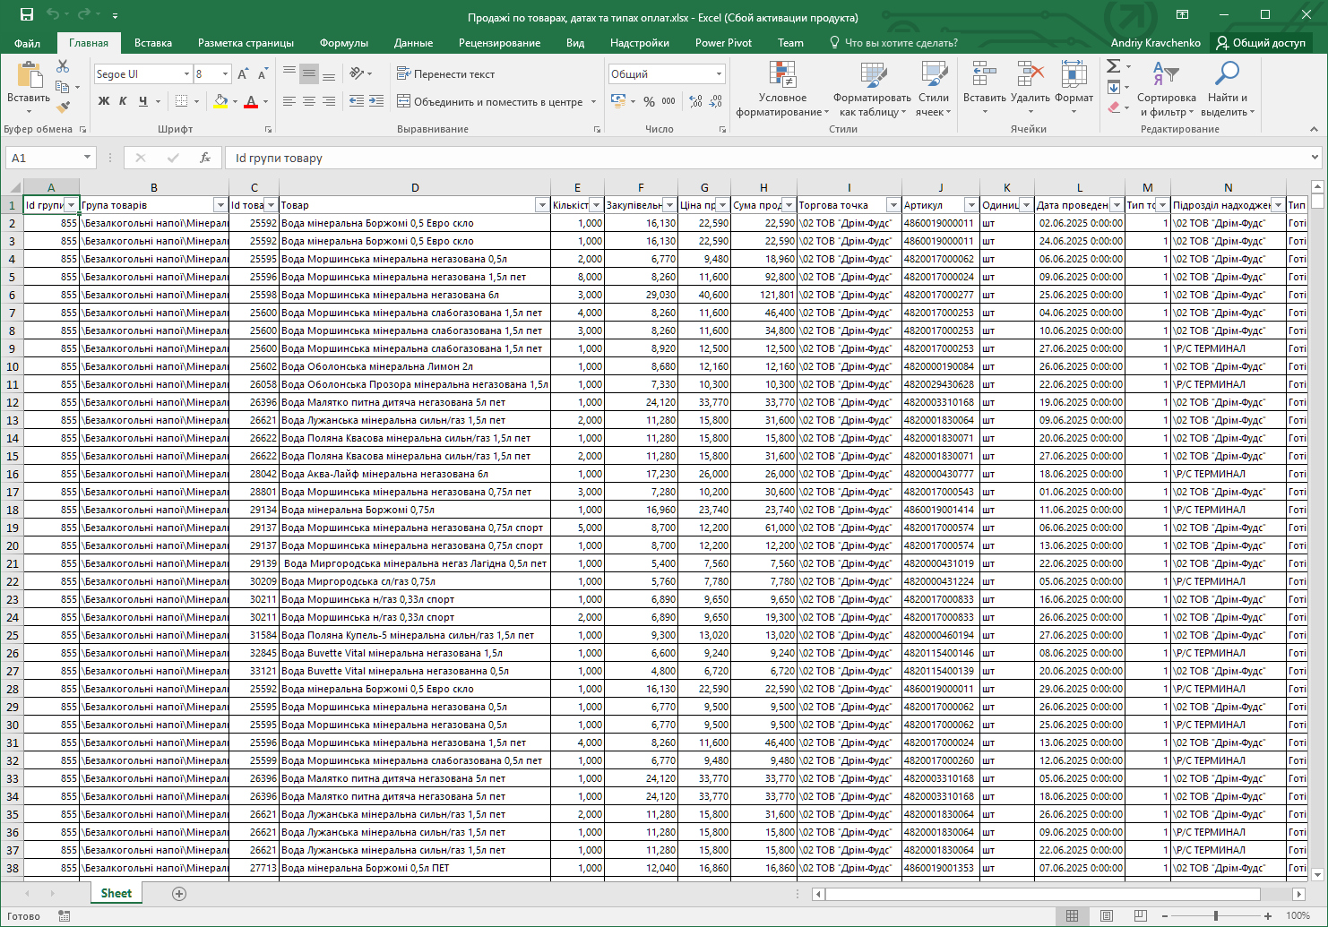Apply thousands separator format 000
This screenshot has height=927, width=1328.
point(668,101)
